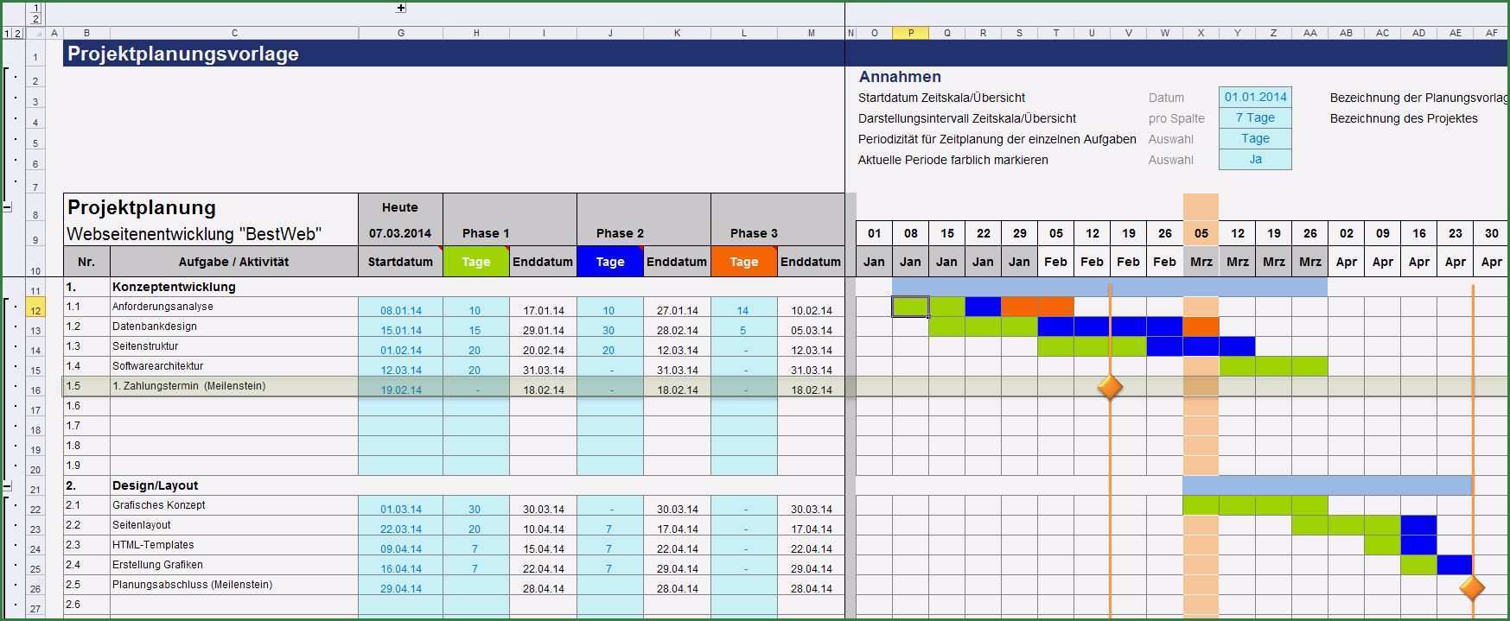Select the Planungsabschluss milestone diamond
Viewport: 1510px width, 621px height.
click(1472, 588)
